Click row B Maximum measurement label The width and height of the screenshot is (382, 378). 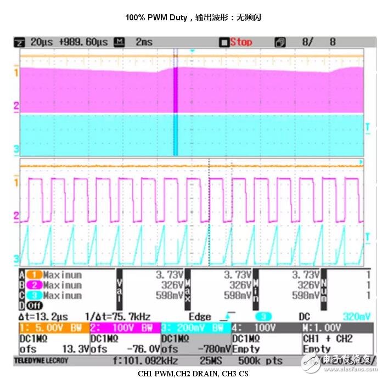coord(63,285)
